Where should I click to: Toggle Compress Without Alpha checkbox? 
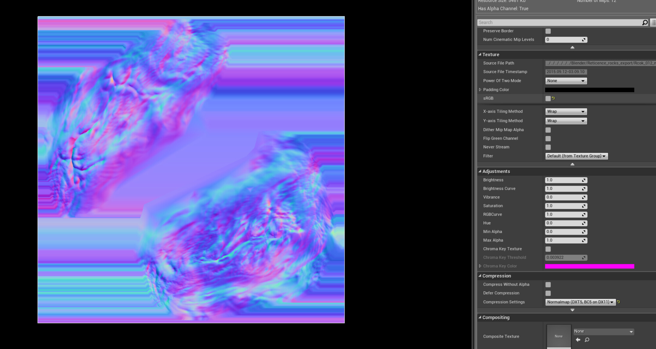click(548, 285)
